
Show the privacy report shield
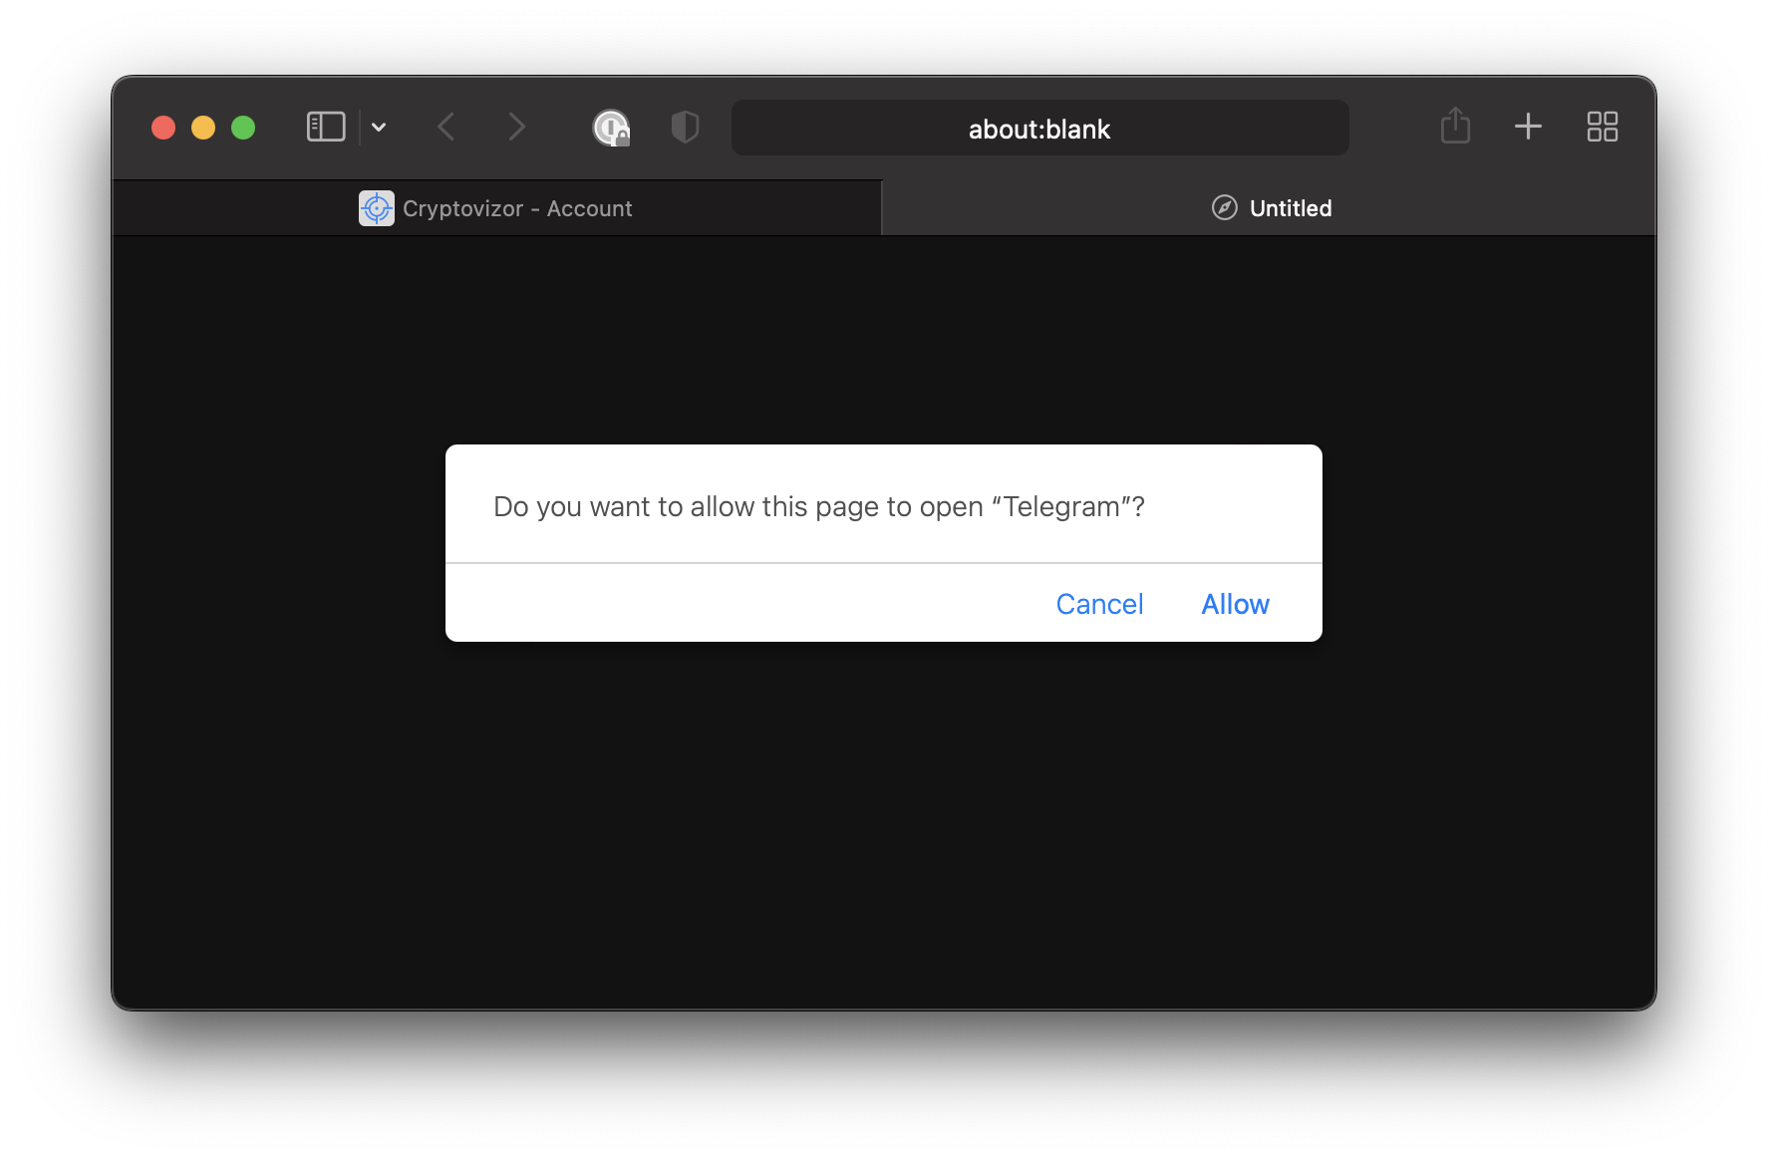[685, 127]
